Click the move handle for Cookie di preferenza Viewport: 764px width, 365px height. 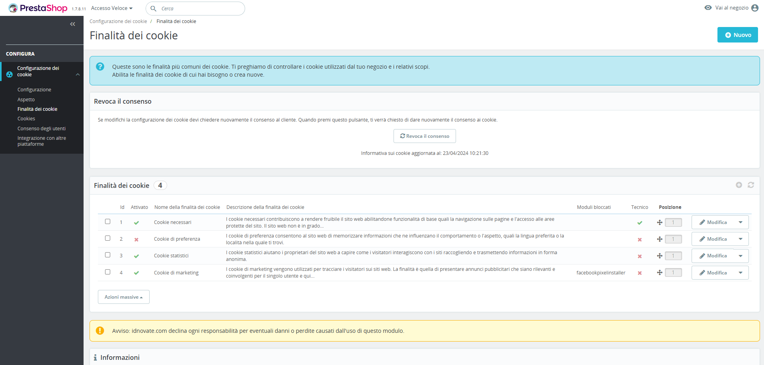point(660,239)
